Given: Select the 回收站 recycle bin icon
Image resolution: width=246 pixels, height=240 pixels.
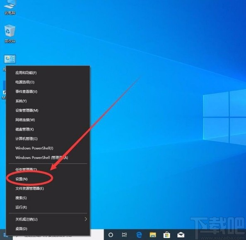Looking at the screenshot, I should (x=10, y=34).
